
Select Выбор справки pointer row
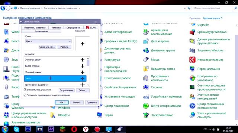[x=55, y=66]
